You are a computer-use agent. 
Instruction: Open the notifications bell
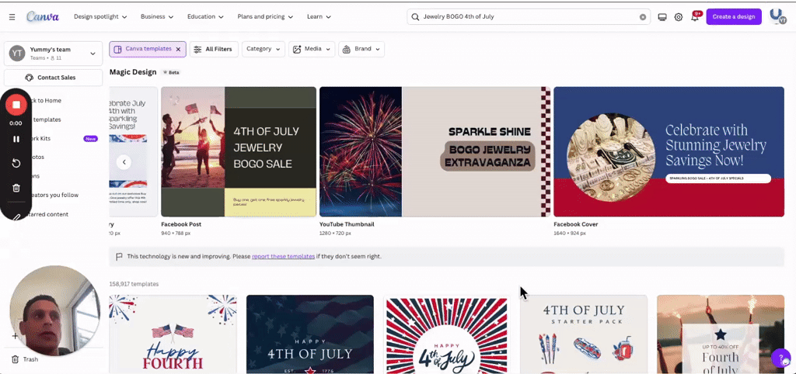[x=694, y=17]
